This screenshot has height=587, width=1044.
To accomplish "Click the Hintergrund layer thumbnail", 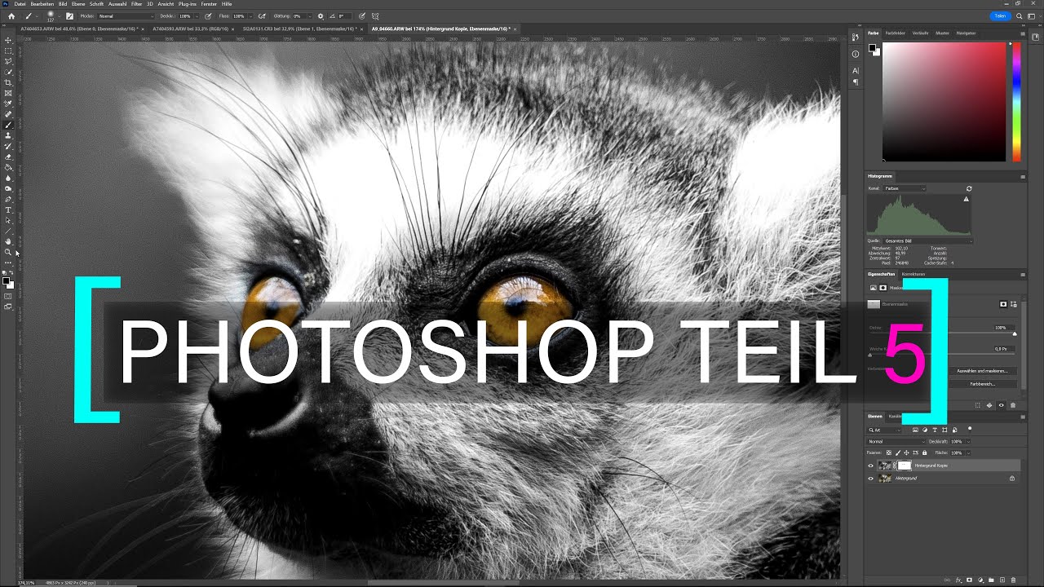I will [x=885, y=479].
